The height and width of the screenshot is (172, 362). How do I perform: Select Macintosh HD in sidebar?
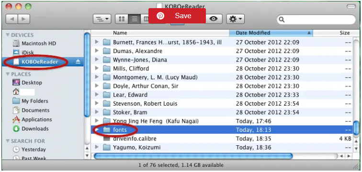[x=39, y=43]
